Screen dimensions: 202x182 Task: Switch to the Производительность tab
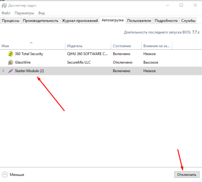point(40,21)
